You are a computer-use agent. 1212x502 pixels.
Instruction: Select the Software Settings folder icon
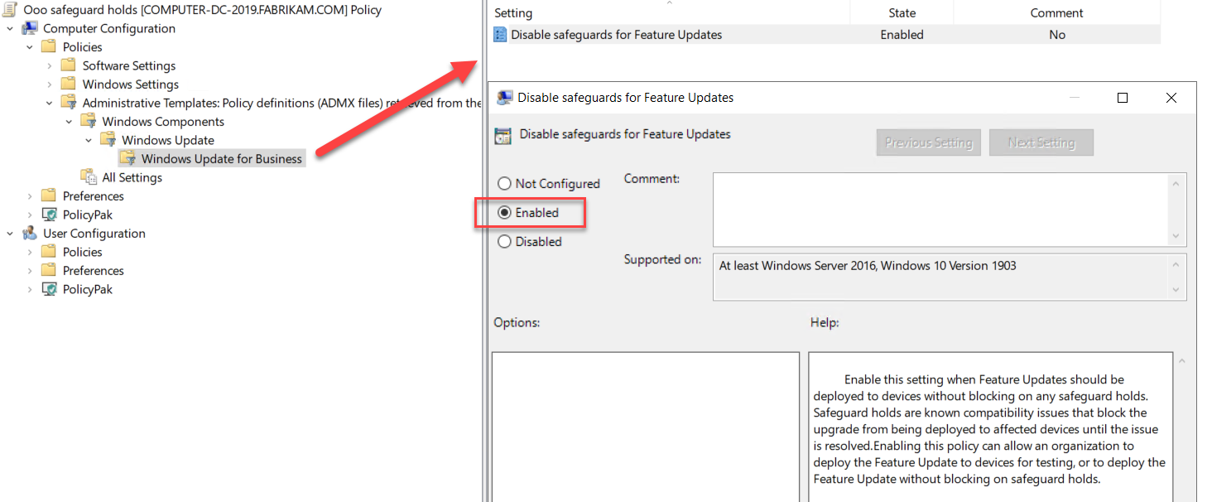pyautogui.click(x=69, y=65)
